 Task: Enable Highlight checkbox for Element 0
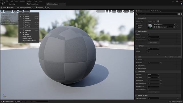[137, 26]
